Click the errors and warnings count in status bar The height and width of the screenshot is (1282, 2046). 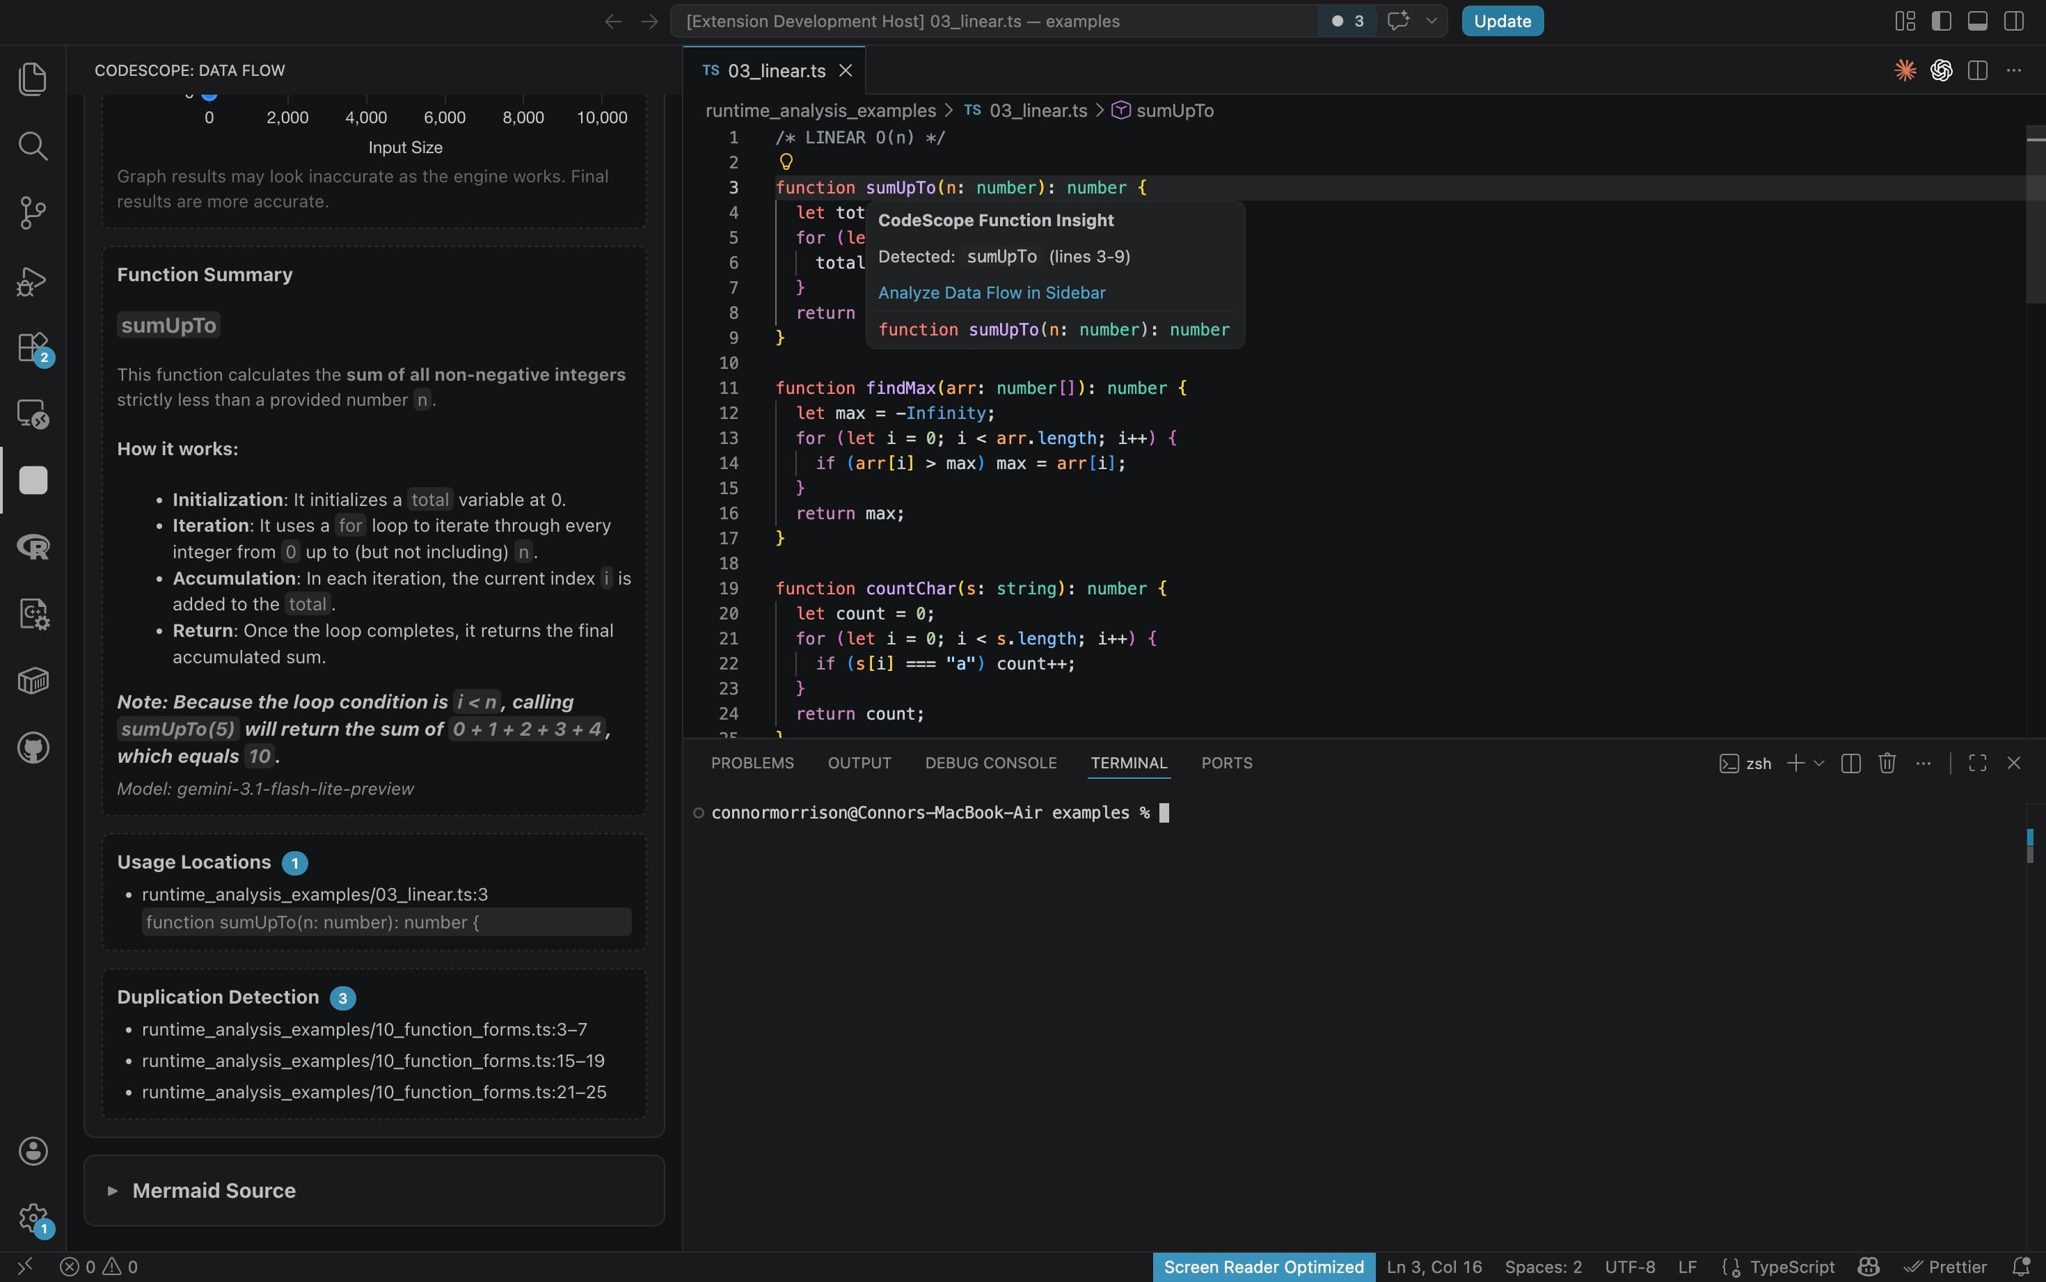99,1267
